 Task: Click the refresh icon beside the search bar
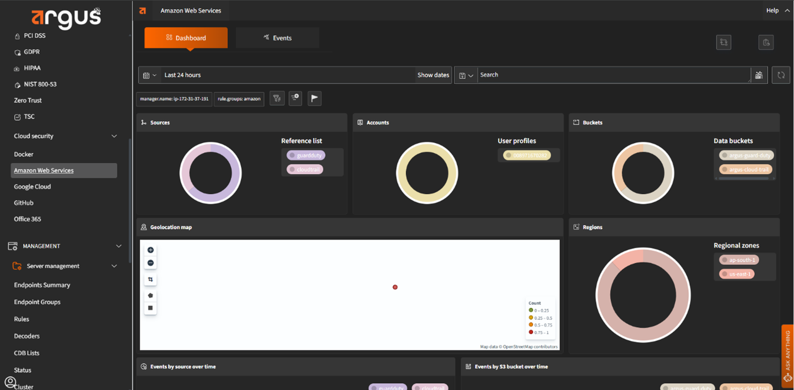[781, 75]
